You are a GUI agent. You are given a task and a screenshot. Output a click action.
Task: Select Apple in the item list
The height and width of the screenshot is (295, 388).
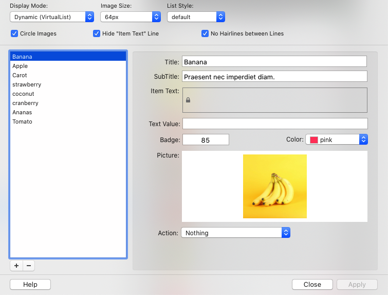20,66
